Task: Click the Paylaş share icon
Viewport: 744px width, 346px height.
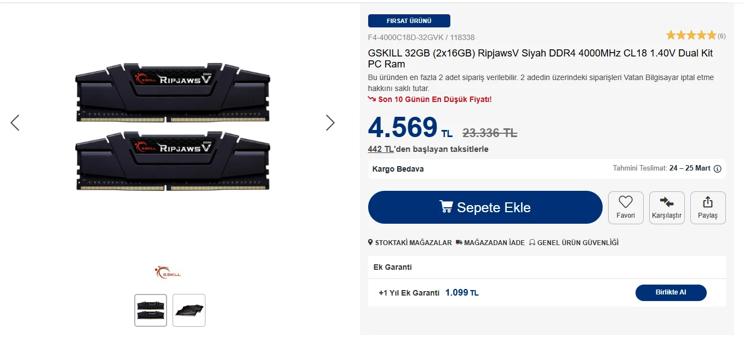Action: click(x=708, y=202)
